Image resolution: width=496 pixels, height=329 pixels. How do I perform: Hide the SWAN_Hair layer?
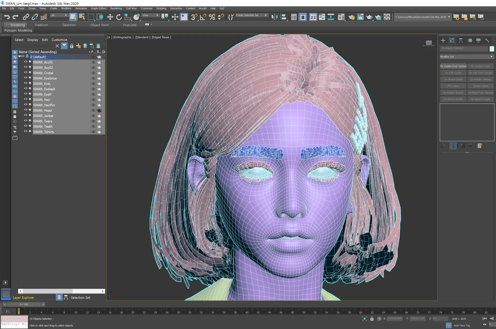(26, 100)
